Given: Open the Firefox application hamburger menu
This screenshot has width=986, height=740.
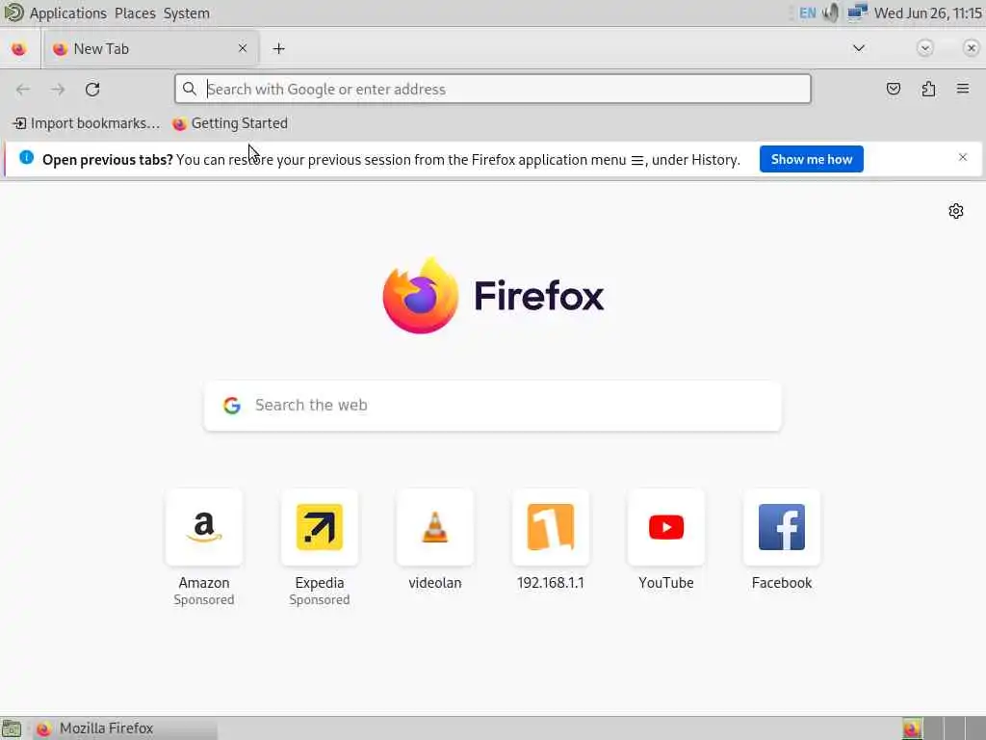Looking at the screenshot, I should coord(963,89).
